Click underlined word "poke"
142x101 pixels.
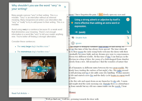[119, 70]
